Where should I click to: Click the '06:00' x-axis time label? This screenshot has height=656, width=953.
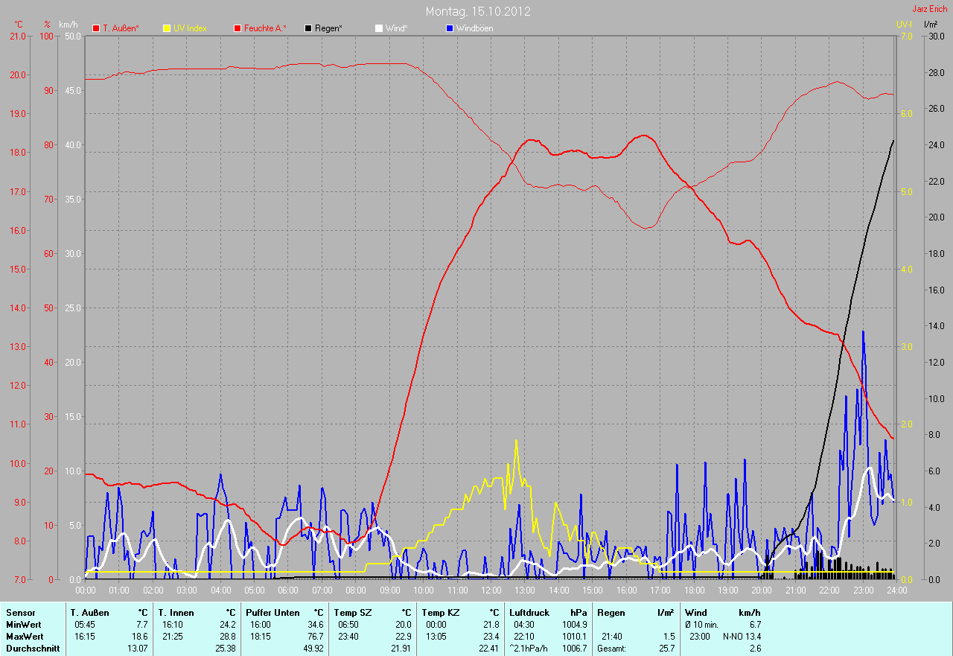coord(288,590)
